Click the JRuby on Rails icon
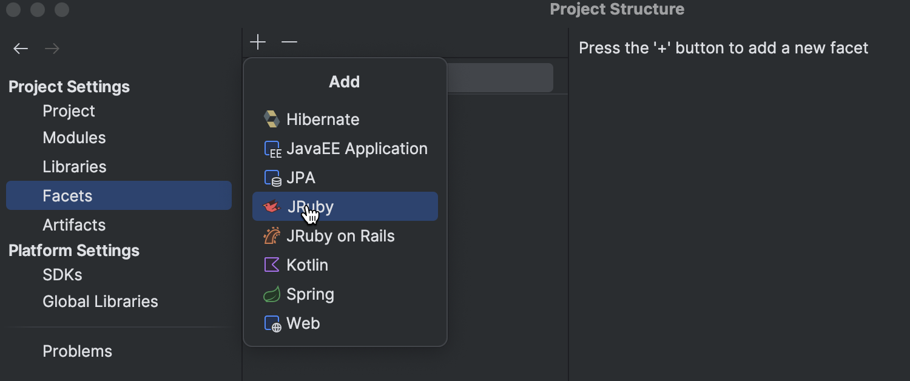The height and width of the screenshot is (381, 910). [x=272, y=235]
